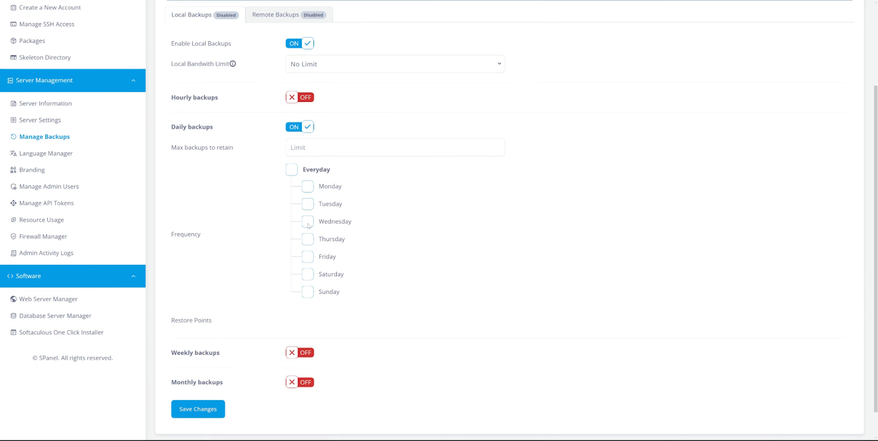Viewport: 878px width, 441px height.
Task: Click the Web Server Manager globe icon
Action: 13,299
